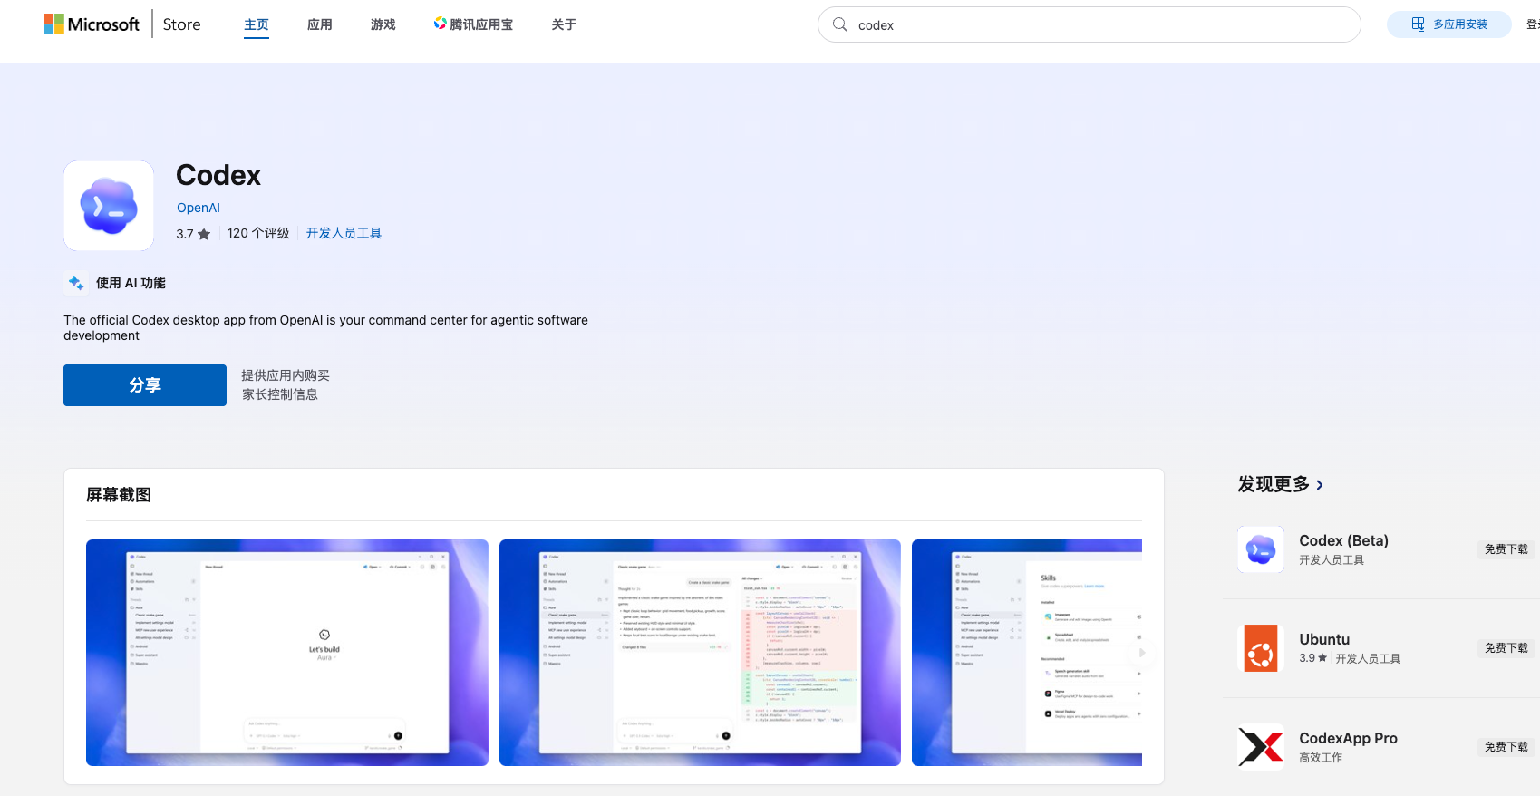Click the Ubuntu app icon

(x=1261, y=648)
